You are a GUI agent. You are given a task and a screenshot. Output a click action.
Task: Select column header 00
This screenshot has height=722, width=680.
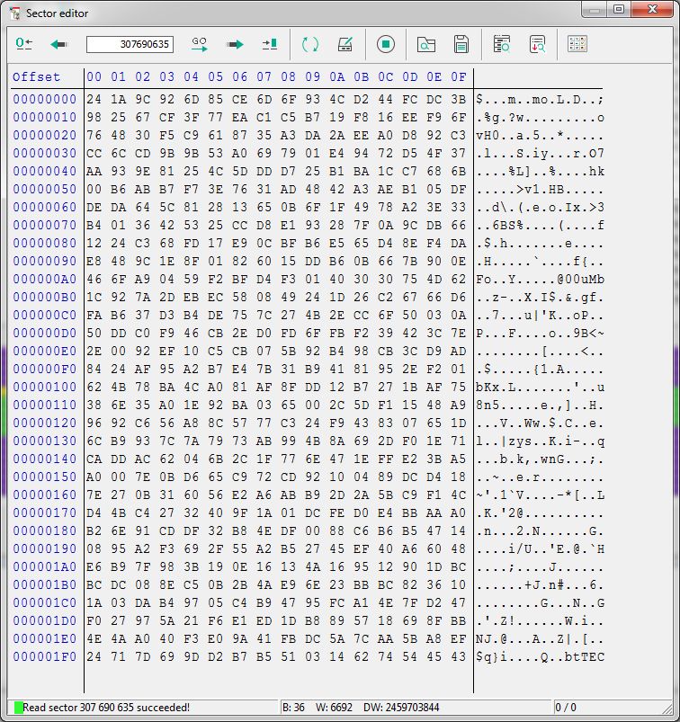(x=94, y=77)
